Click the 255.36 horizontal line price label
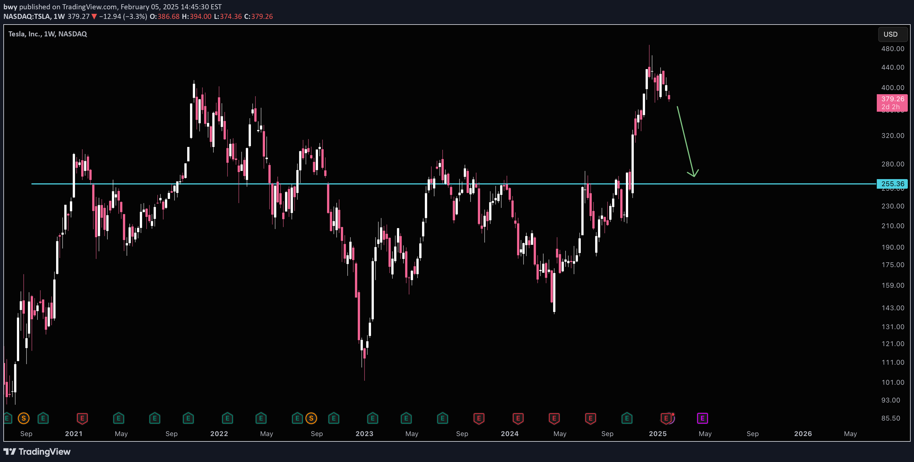The width and height of the screenshot is (914, 462). 892,184
